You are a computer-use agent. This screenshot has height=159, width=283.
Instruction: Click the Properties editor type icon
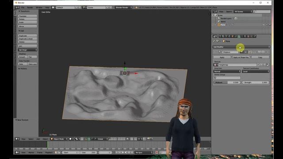(x=215, y=36)
